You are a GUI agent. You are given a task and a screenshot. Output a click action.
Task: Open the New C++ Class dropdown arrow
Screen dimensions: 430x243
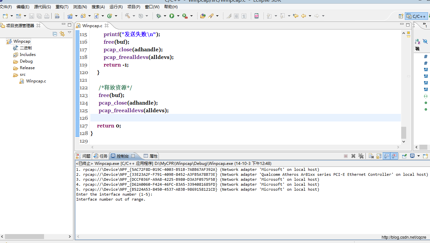click(x=116, y=16)
